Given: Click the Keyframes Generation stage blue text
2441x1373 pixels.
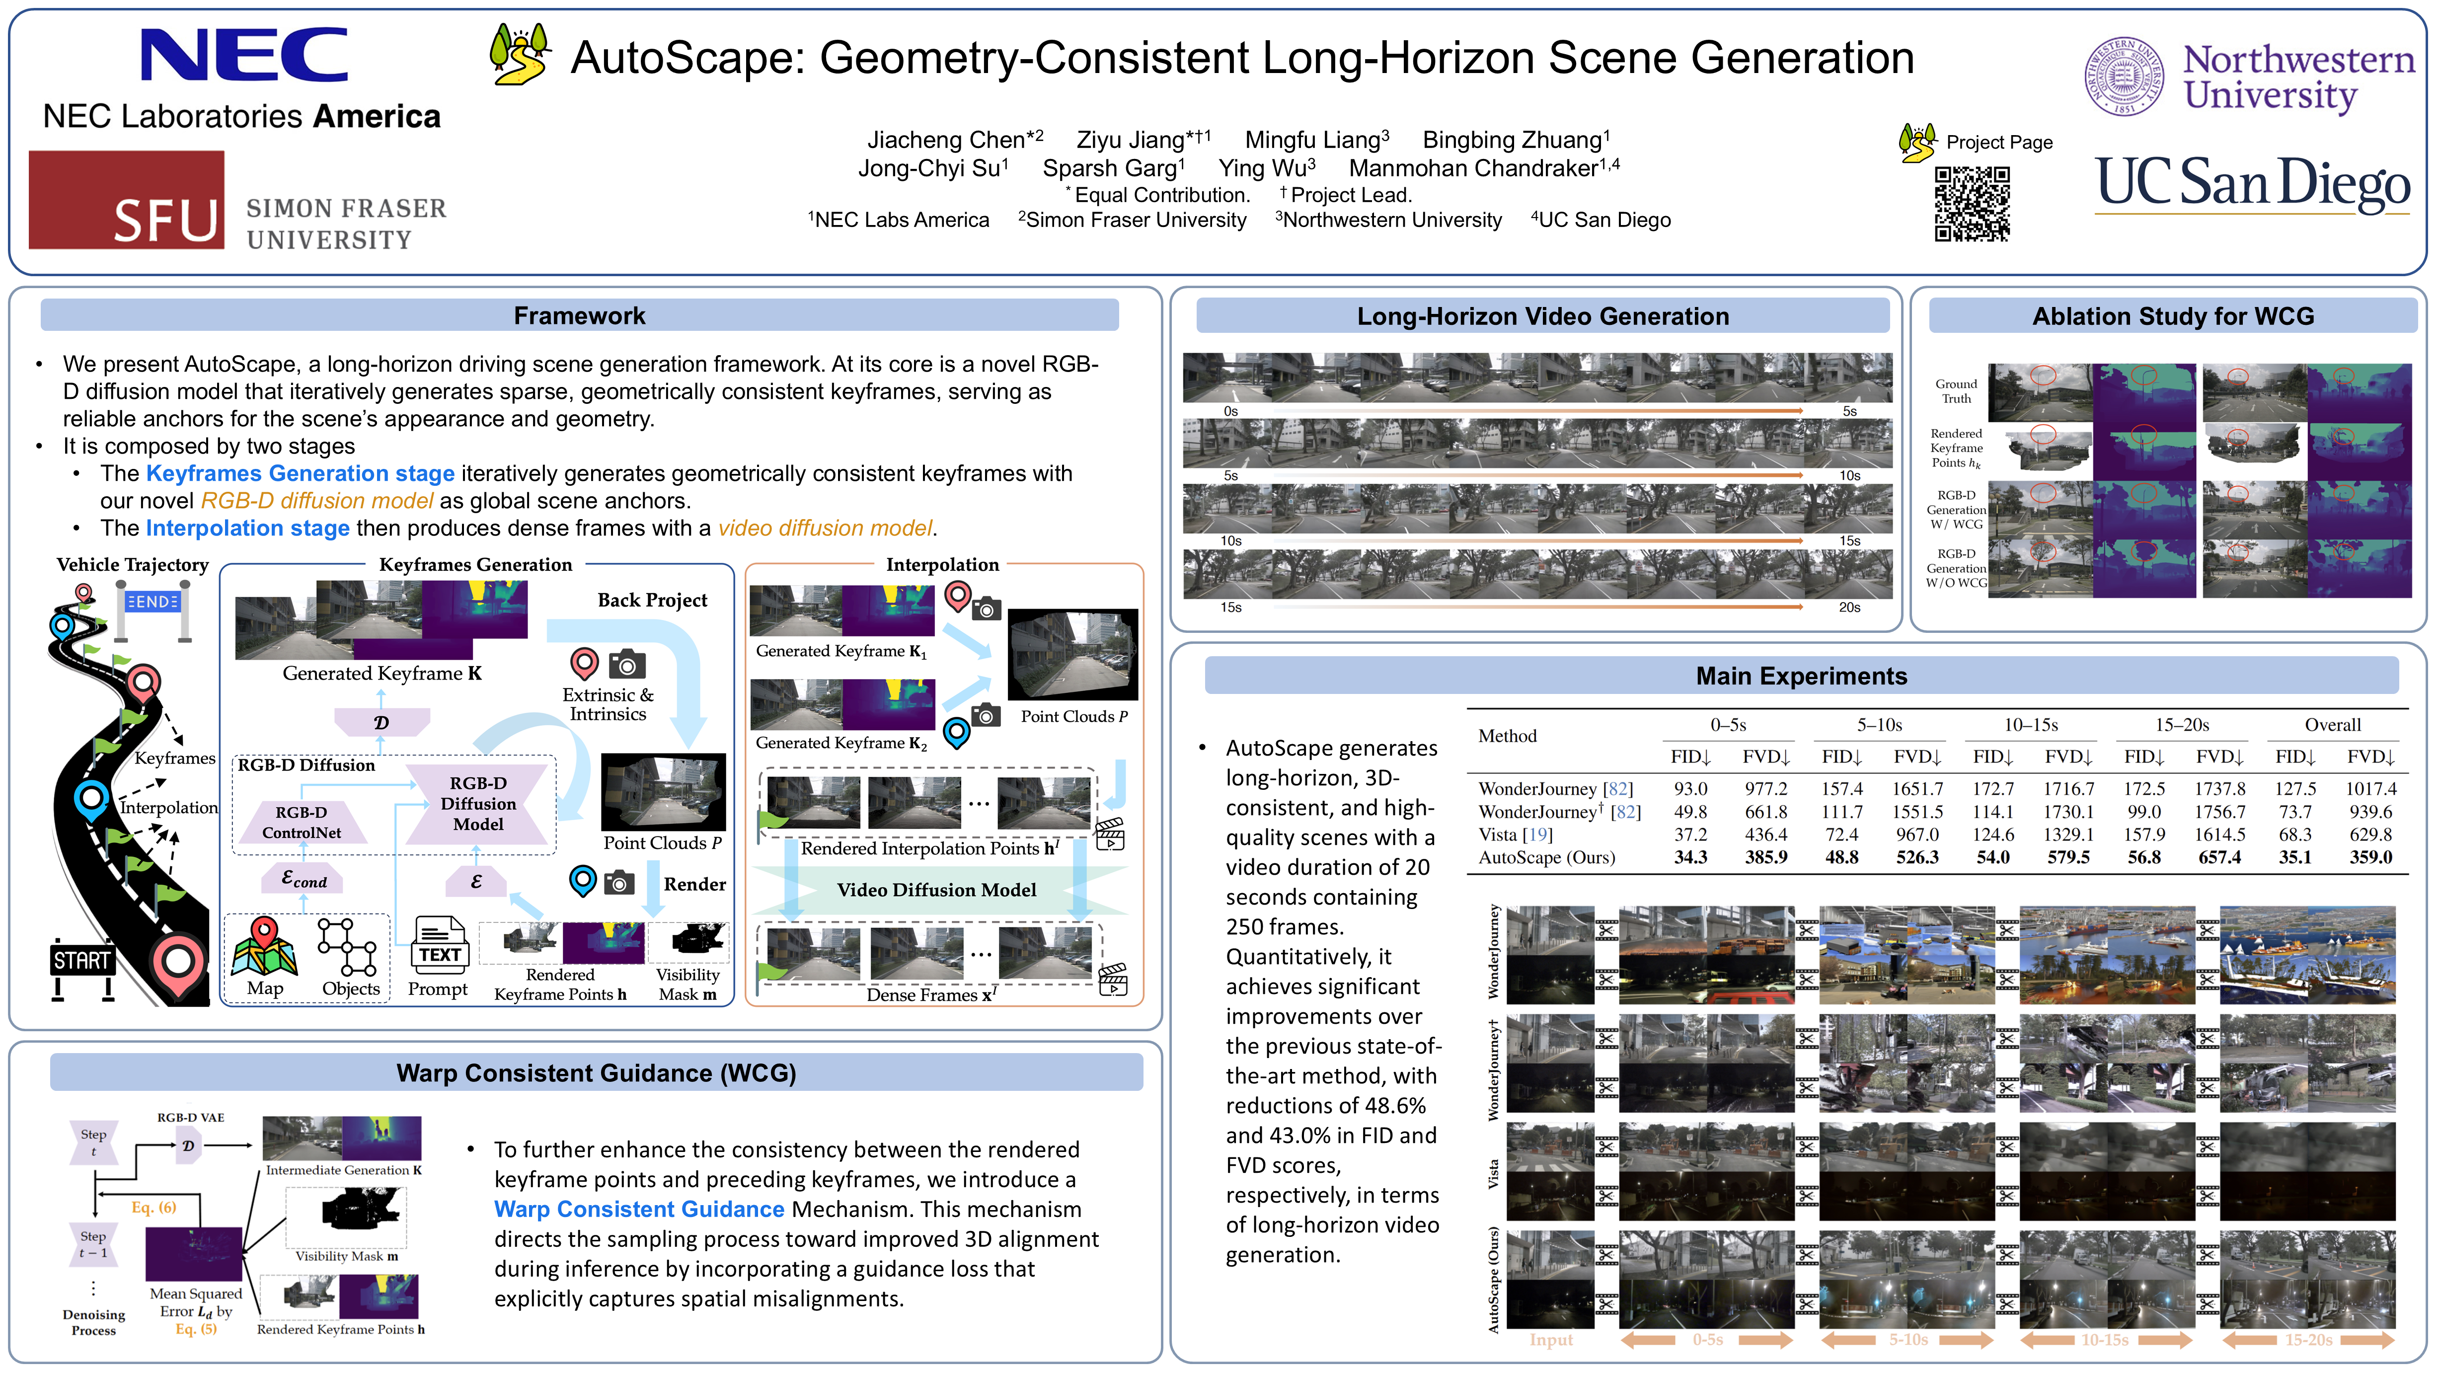Looking at the screenshot, I should click(x=300, y=473).
